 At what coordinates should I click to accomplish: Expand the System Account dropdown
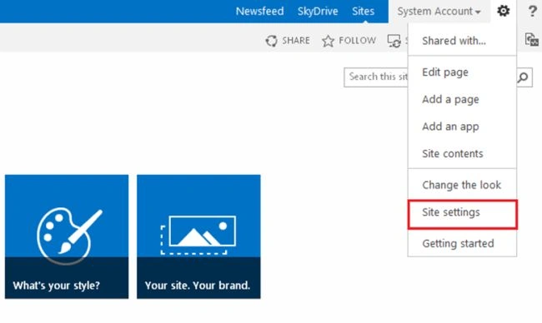point(439,12)
